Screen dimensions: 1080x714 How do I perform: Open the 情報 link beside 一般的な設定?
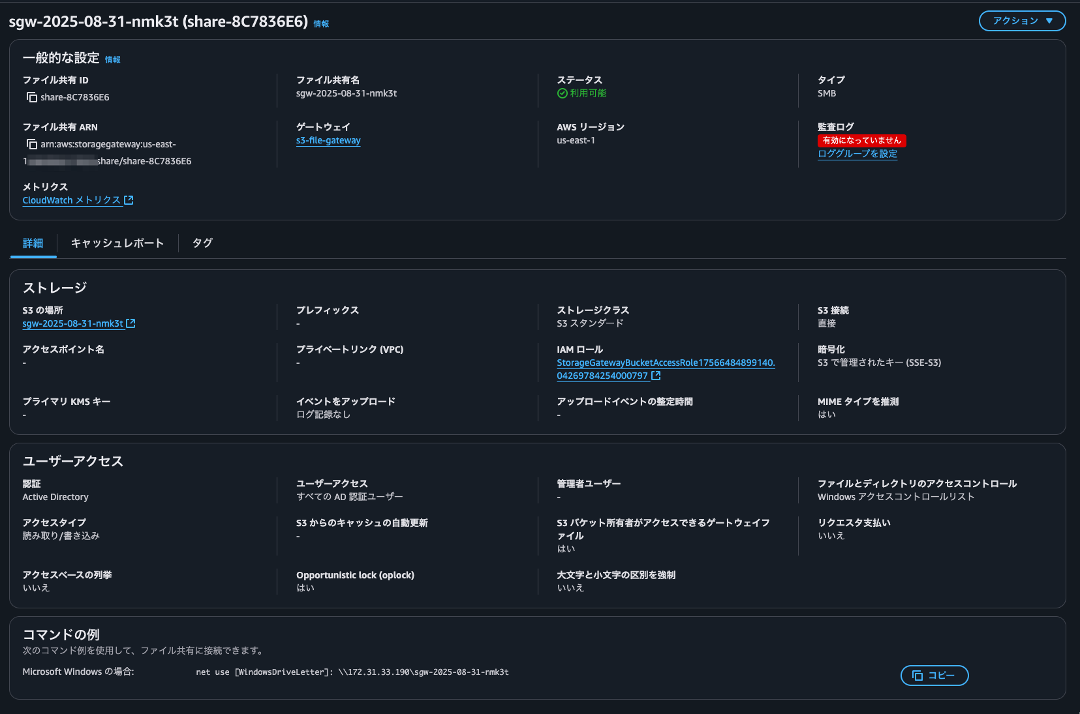(x=113, y=59)
